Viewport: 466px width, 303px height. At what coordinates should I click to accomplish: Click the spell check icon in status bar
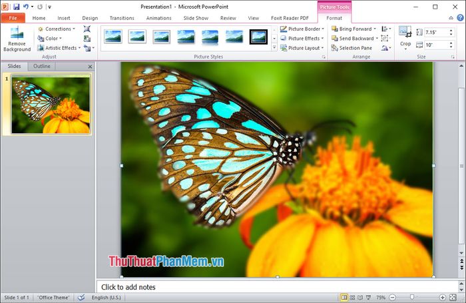81,298
